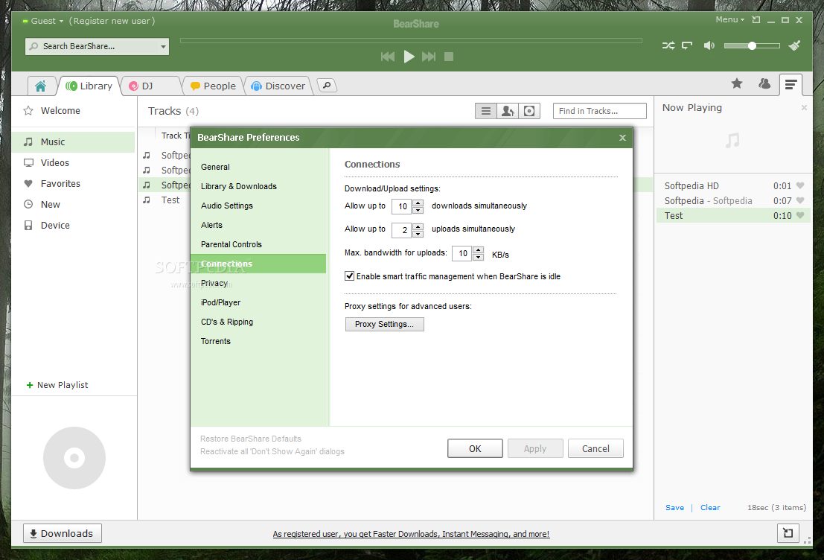The width and height of the screenshot is (824, 560).
Task: Close the BearShare Preferences dialog
Action: [x=622, y=138]
